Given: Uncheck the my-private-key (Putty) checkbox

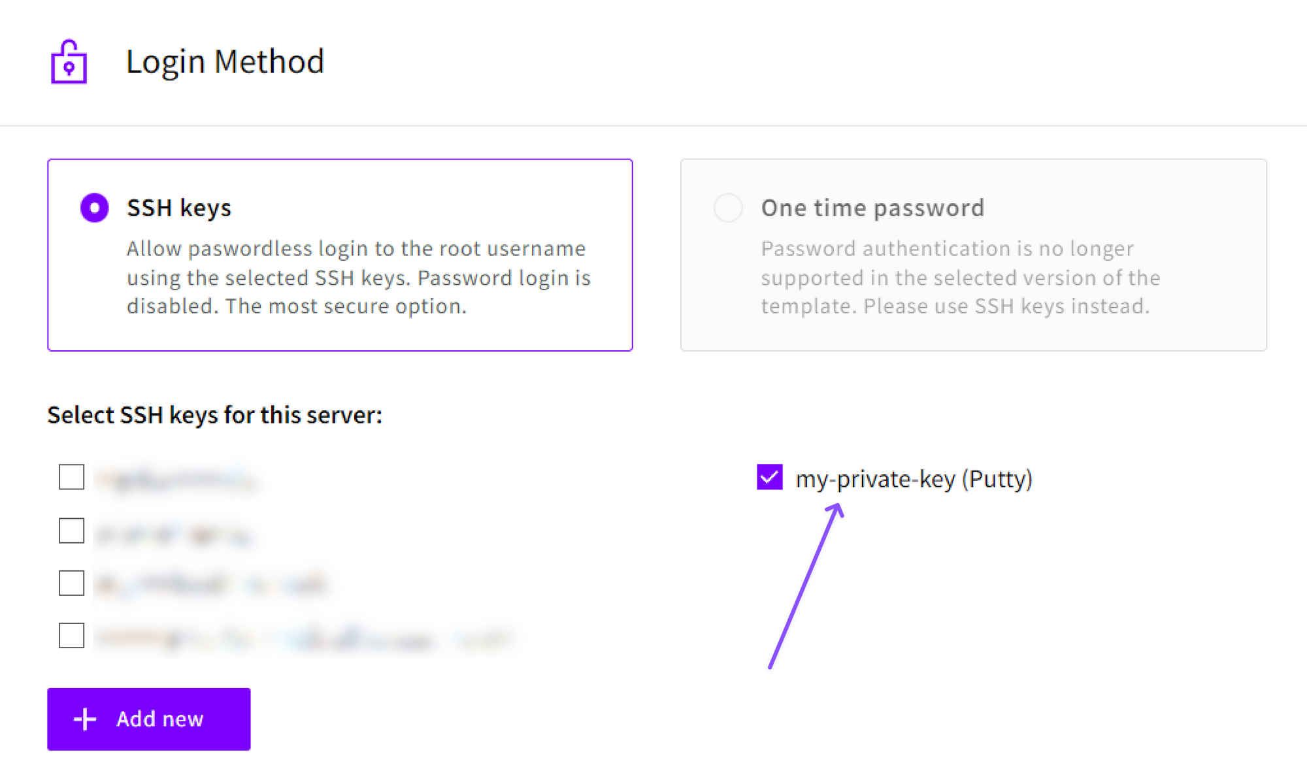Looking at the screenshot, I should pyautogui.click(x=769, y=477).
